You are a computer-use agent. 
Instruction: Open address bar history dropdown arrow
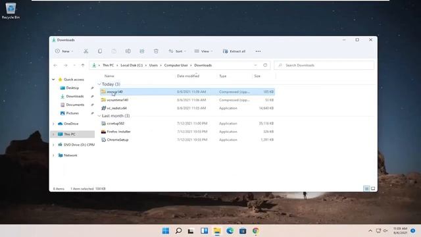coord(255,65)
